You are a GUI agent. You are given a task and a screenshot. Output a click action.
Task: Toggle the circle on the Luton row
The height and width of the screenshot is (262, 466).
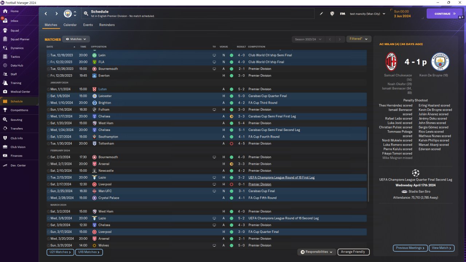coord(48,89)
